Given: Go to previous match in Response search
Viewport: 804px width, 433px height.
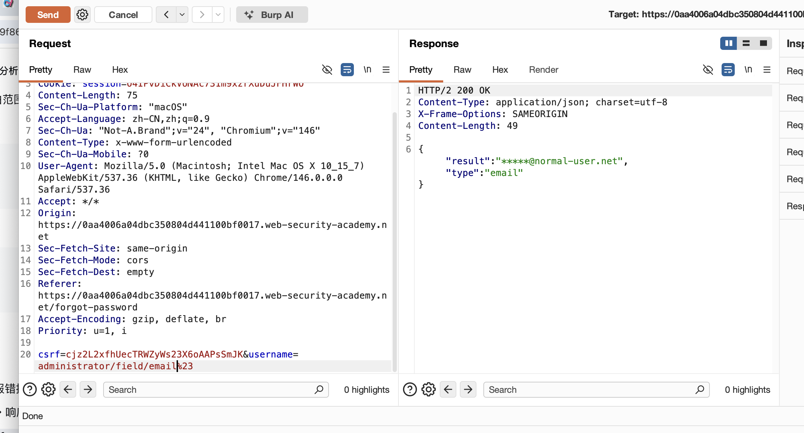Looking at the screenshot, I should (x=448, y=390).
